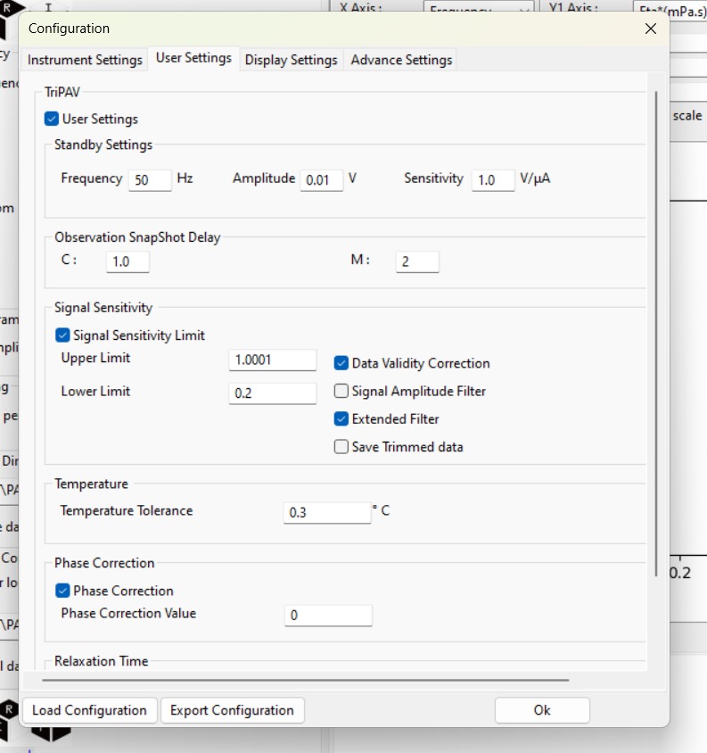Switch to Instrument Settings tab
The height and width of the screenshot is (753, 707).
pyautogui.click(x=85, y=60)
